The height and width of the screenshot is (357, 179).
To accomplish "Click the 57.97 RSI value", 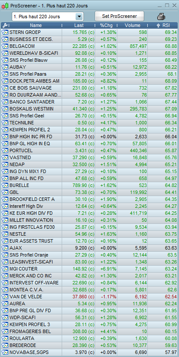I will [x=171, y=353].
